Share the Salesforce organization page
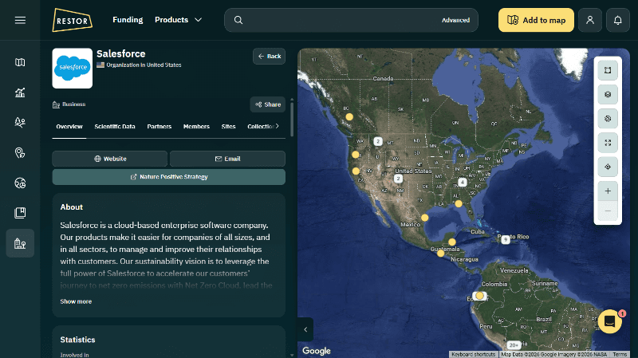 pos(268,104)
